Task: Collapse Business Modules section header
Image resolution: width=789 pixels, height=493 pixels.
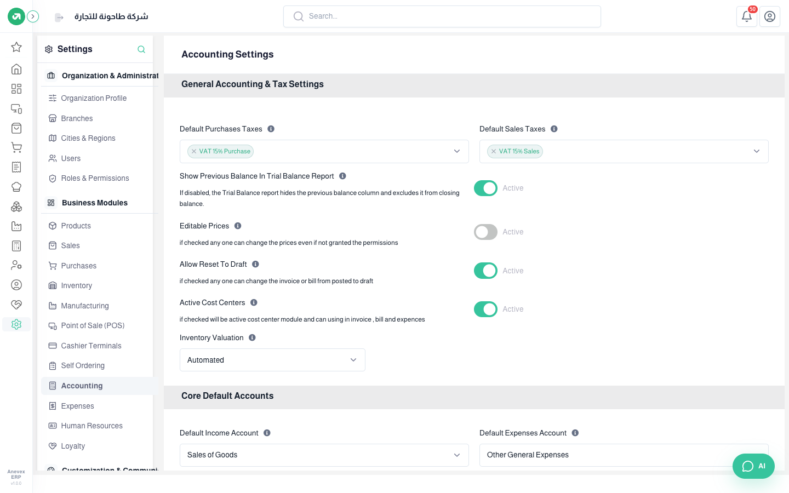Action: 99,203
